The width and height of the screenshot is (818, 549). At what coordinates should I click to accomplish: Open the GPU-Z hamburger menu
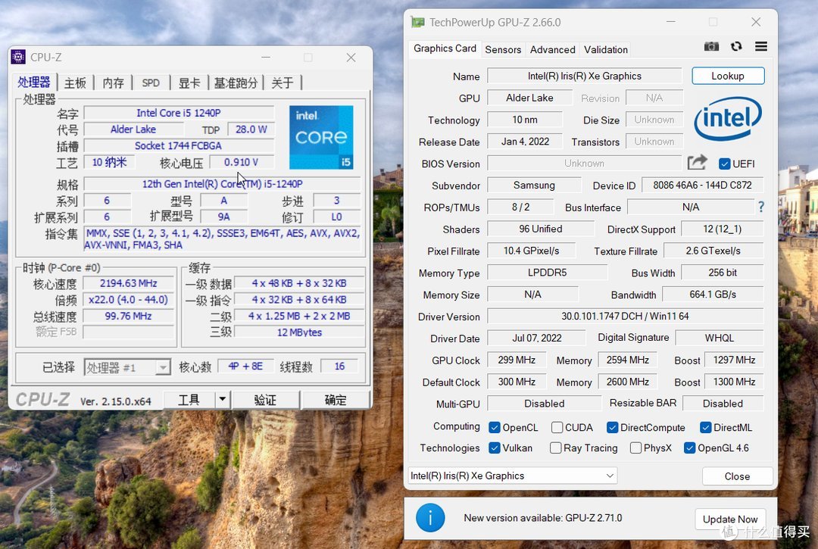click(x=761, y=46)
